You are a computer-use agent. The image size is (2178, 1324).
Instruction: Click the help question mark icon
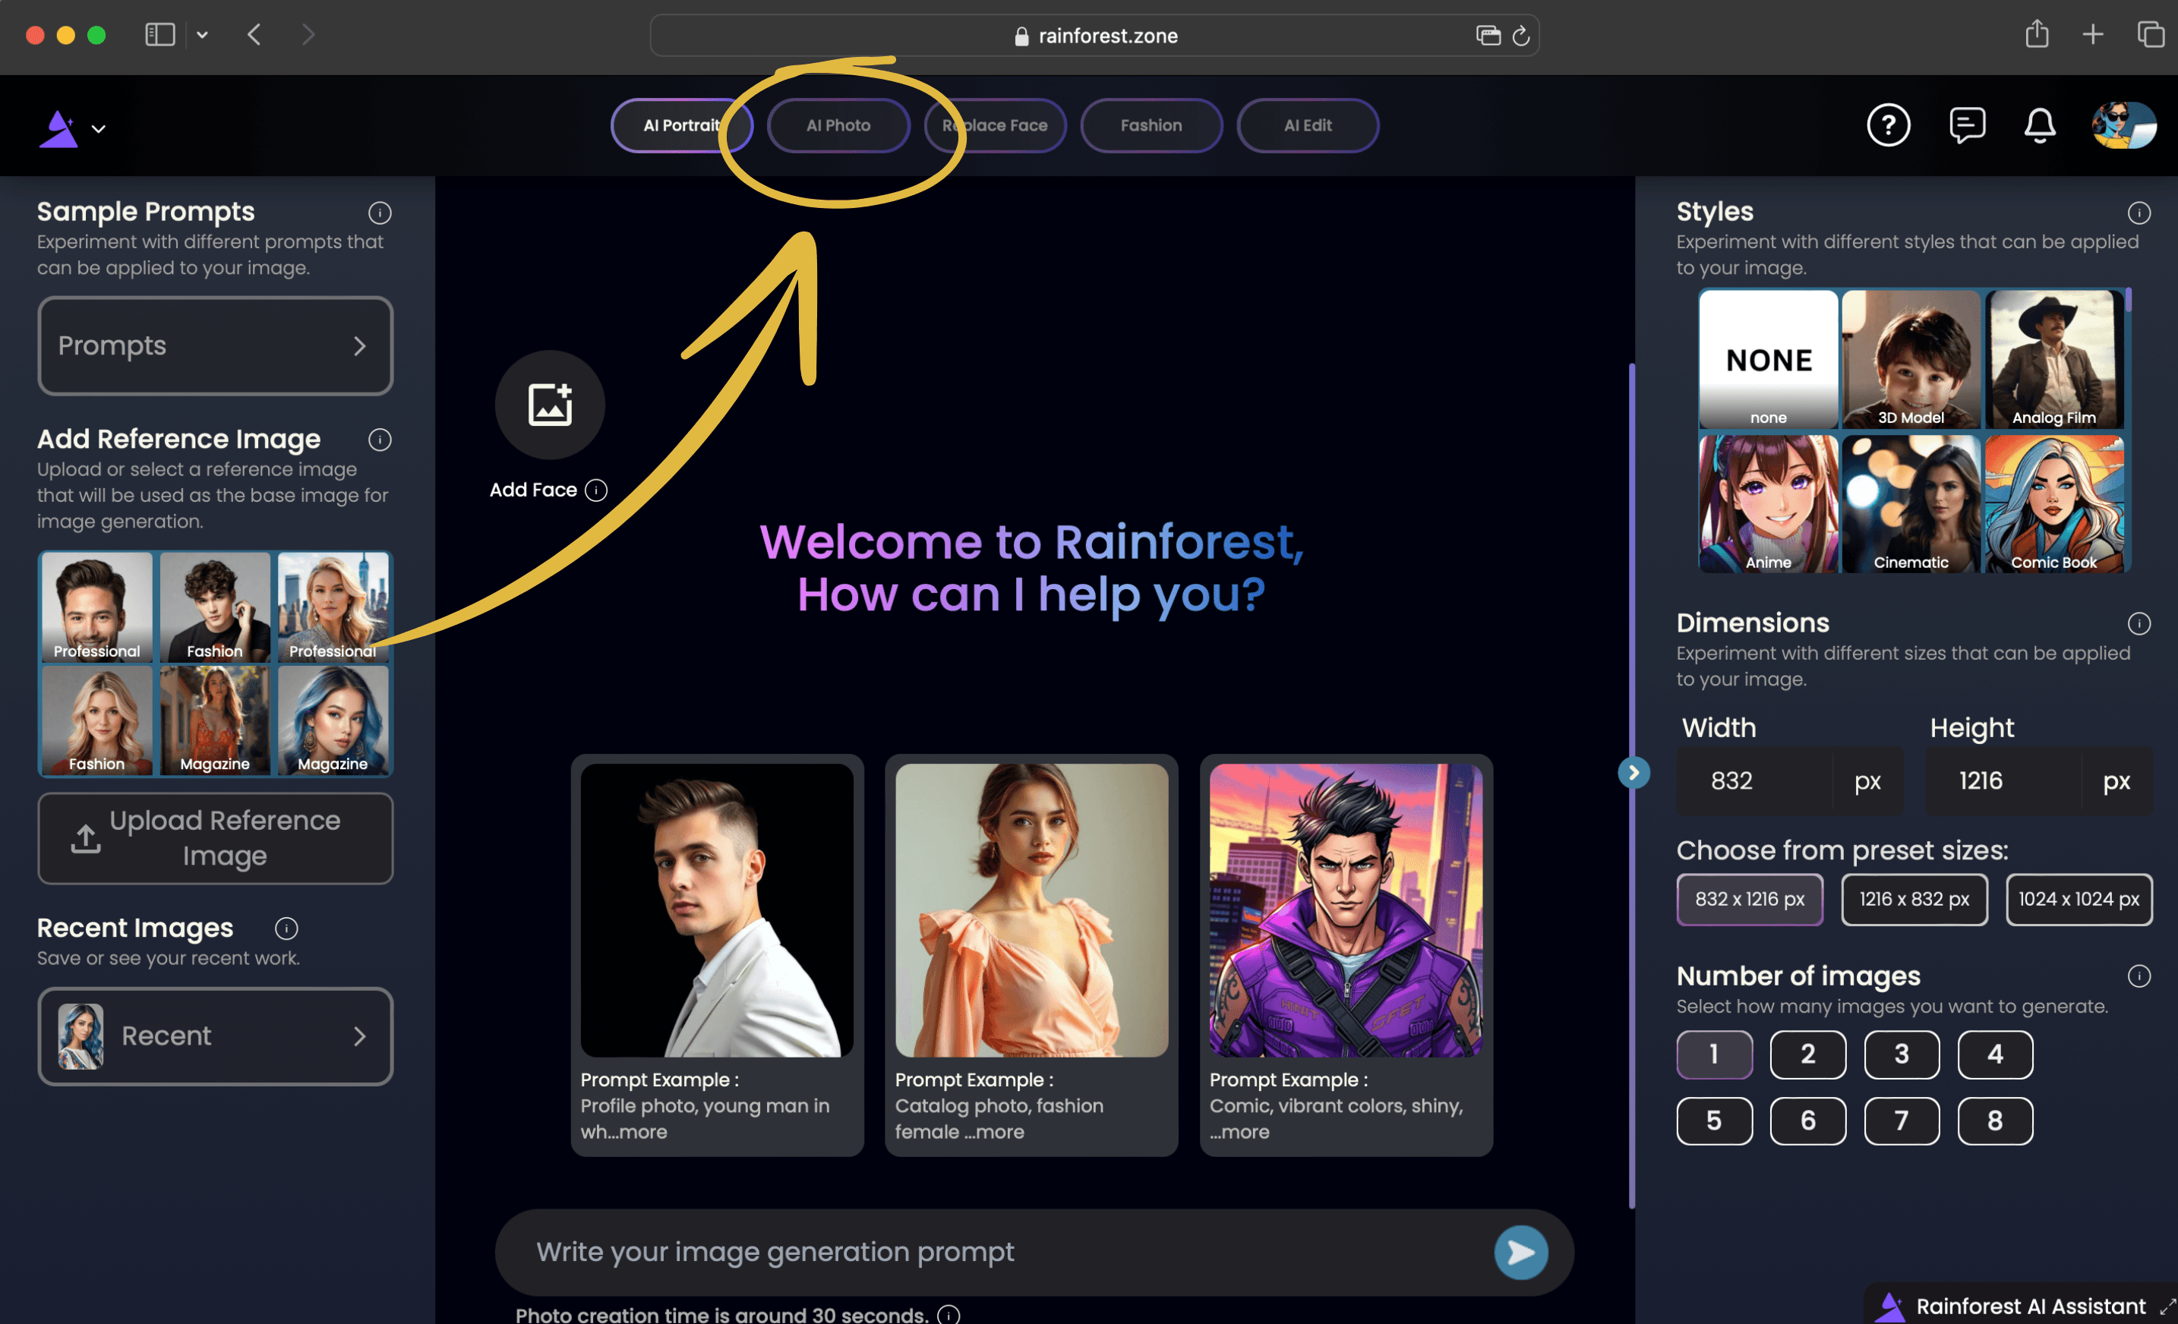coord(1887,125)
